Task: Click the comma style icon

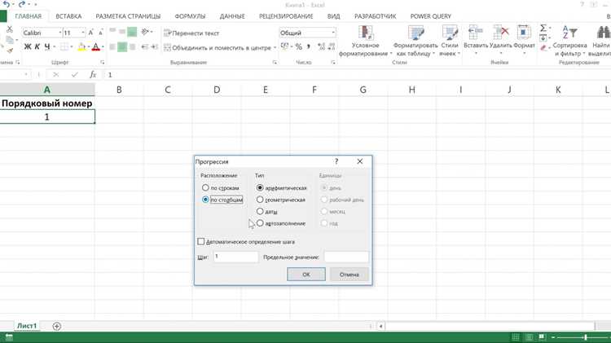Action: (x=309, y=46)
